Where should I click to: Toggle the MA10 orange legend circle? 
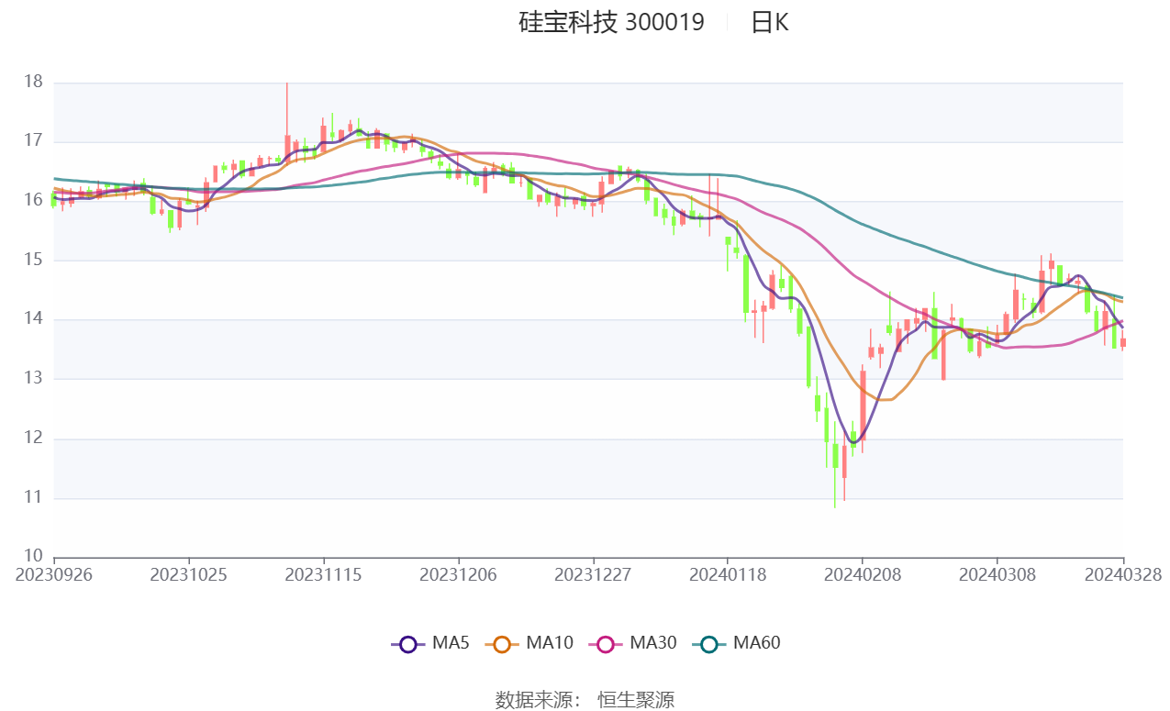(502, 644)
